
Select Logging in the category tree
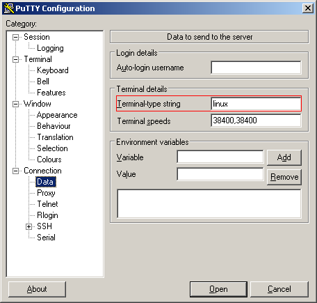click(50, 48)
